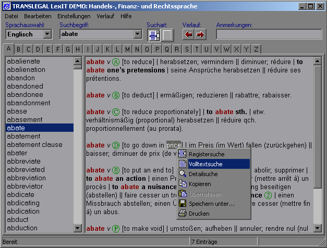
Task: Select abater in word list
Action: [x=40, y=153]
